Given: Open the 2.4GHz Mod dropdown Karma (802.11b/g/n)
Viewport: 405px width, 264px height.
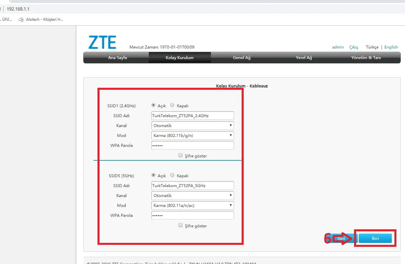Looking at the screenshot, I should 193,135.
